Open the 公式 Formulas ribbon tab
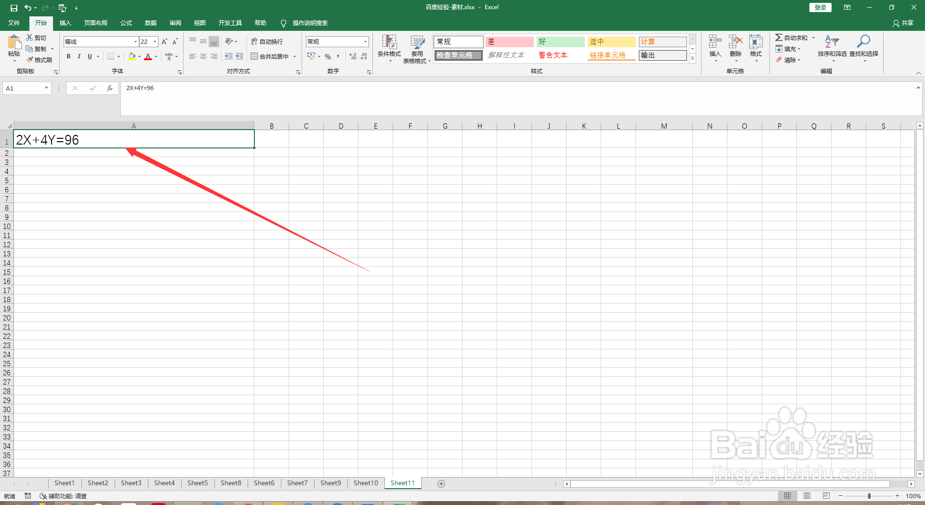The height and width of the screenshot is (505, 925). tap(126, 23)
